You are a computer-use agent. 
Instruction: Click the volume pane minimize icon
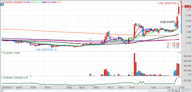tap(178, 53)
